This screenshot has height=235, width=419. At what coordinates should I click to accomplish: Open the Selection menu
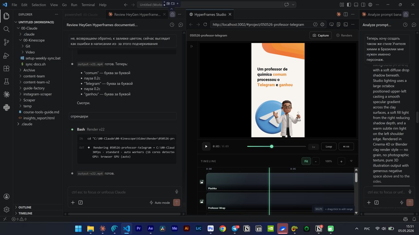[39, 5]
